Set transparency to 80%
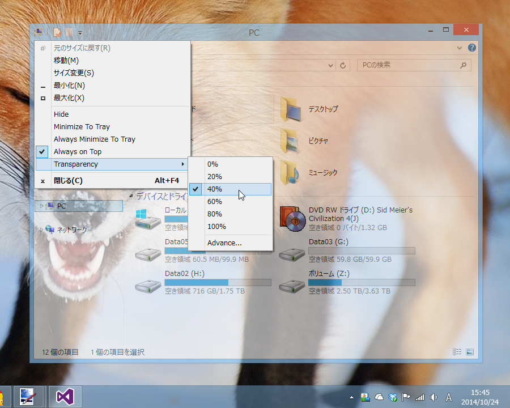Viewport: 510px width, 408px height. tap(230, 214)
